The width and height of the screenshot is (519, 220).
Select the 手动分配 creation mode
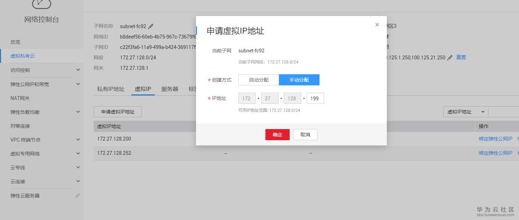click(299, 80)
